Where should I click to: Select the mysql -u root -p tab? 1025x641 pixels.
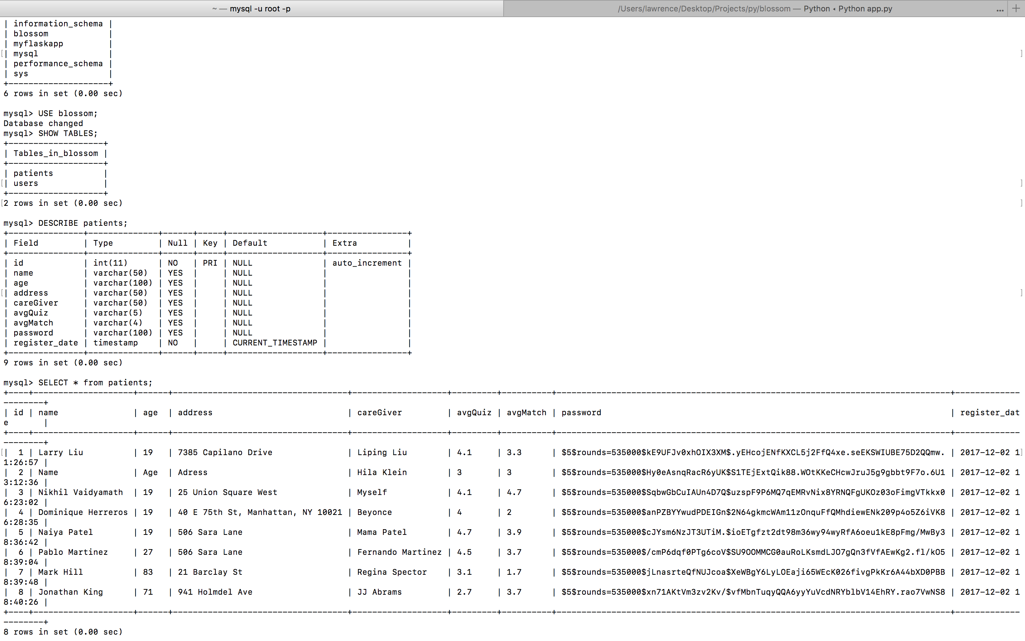(252, 9)
